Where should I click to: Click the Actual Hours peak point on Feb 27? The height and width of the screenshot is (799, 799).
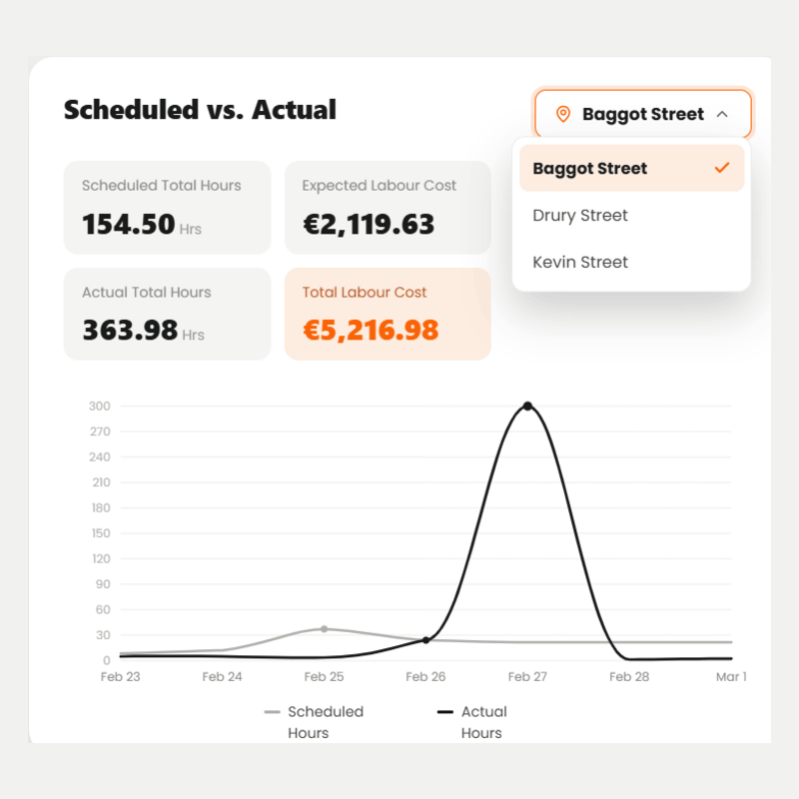[x=527, y=406]
